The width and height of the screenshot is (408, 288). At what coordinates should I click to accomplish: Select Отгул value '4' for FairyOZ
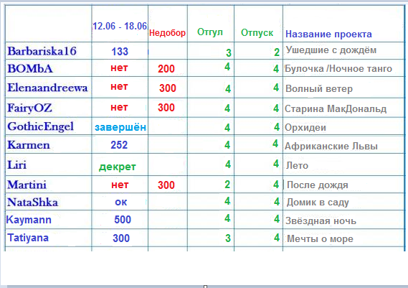(227, 108)
